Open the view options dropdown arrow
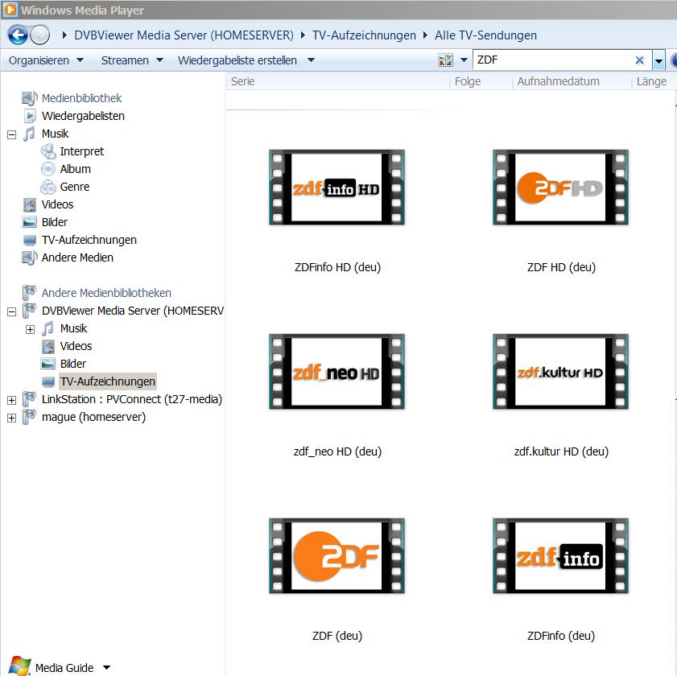677x676 pixels. 464,60
